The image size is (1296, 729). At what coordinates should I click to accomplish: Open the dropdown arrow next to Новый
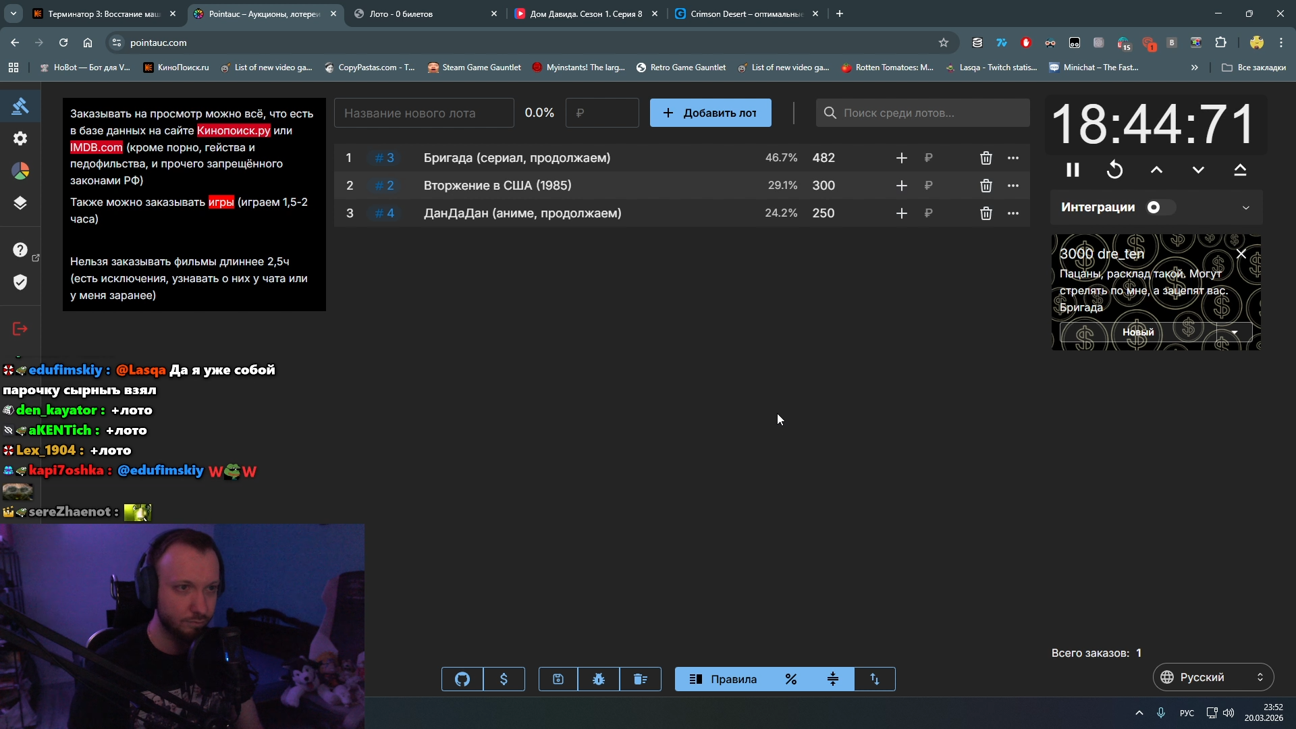[1235, 332]
